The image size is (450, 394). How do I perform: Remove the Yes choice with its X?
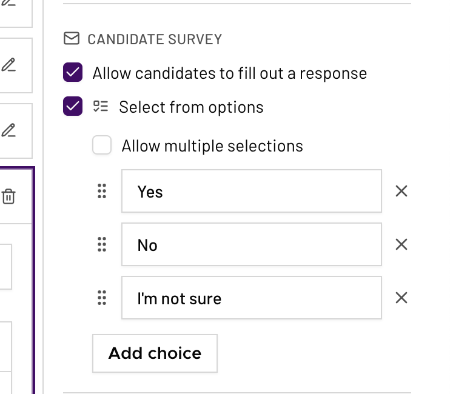pyautogui.click(x=401, y=191)
